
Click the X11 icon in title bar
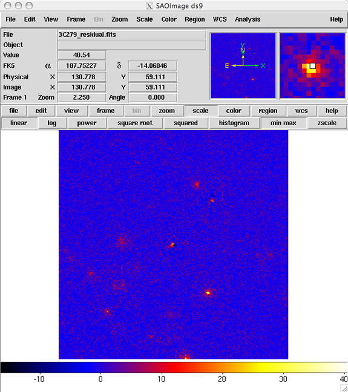click(149, 6)
